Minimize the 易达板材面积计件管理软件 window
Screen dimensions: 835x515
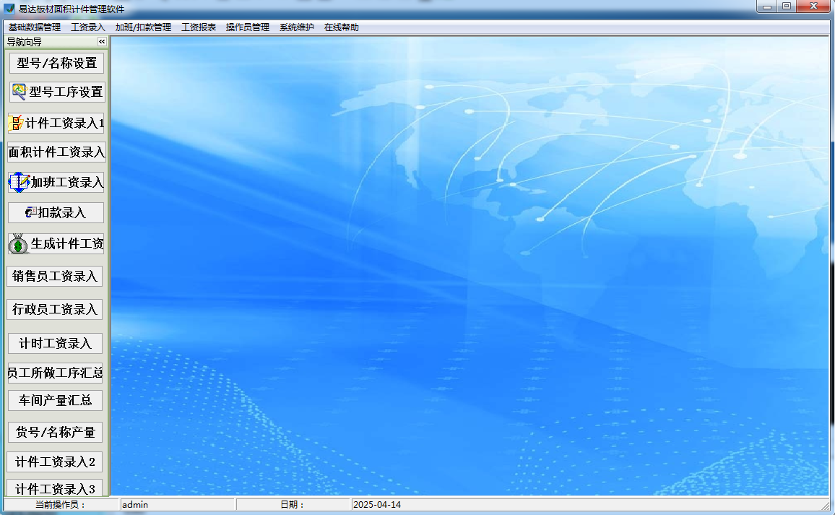click(767, 7)
